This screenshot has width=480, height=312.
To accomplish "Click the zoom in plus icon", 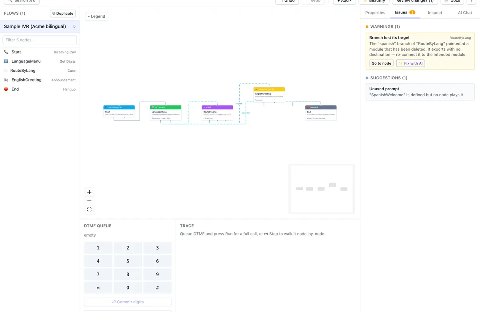I will 89,192.
